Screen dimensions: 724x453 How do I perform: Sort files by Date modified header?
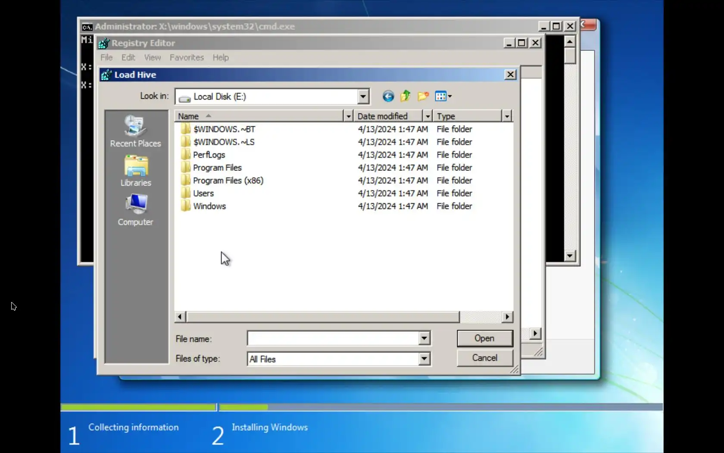pos(388,116)
